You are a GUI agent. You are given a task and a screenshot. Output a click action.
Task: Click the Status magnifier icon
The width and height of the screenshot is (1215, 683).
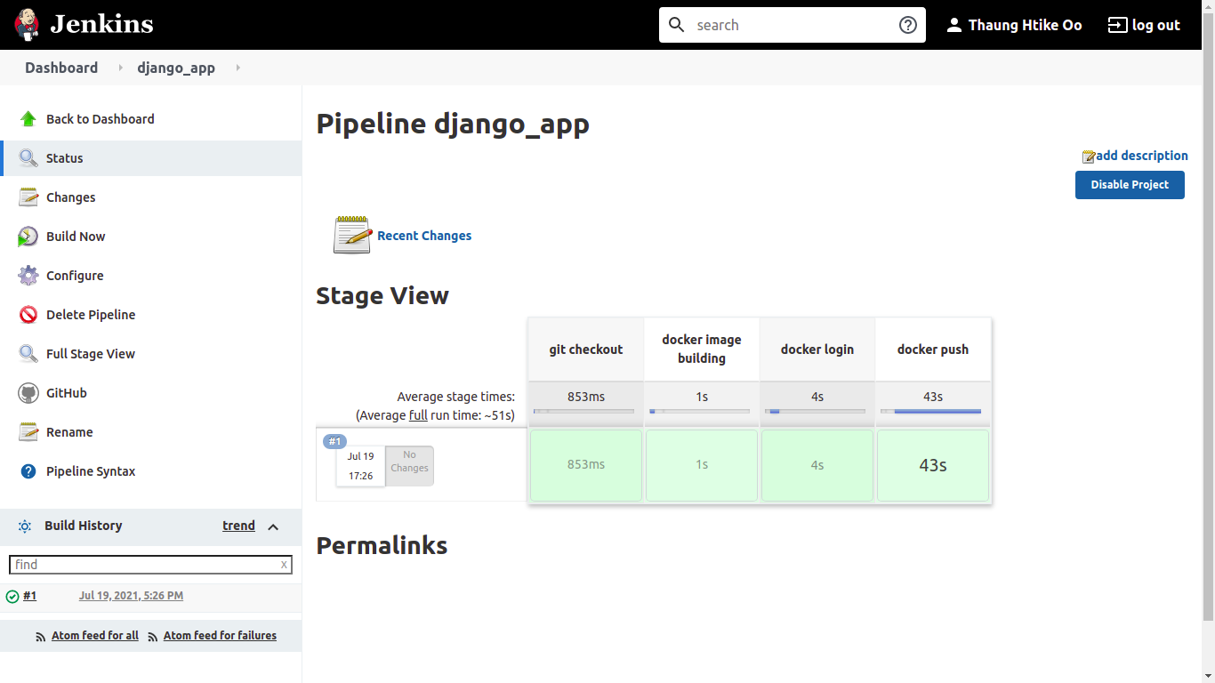point(28,158)
